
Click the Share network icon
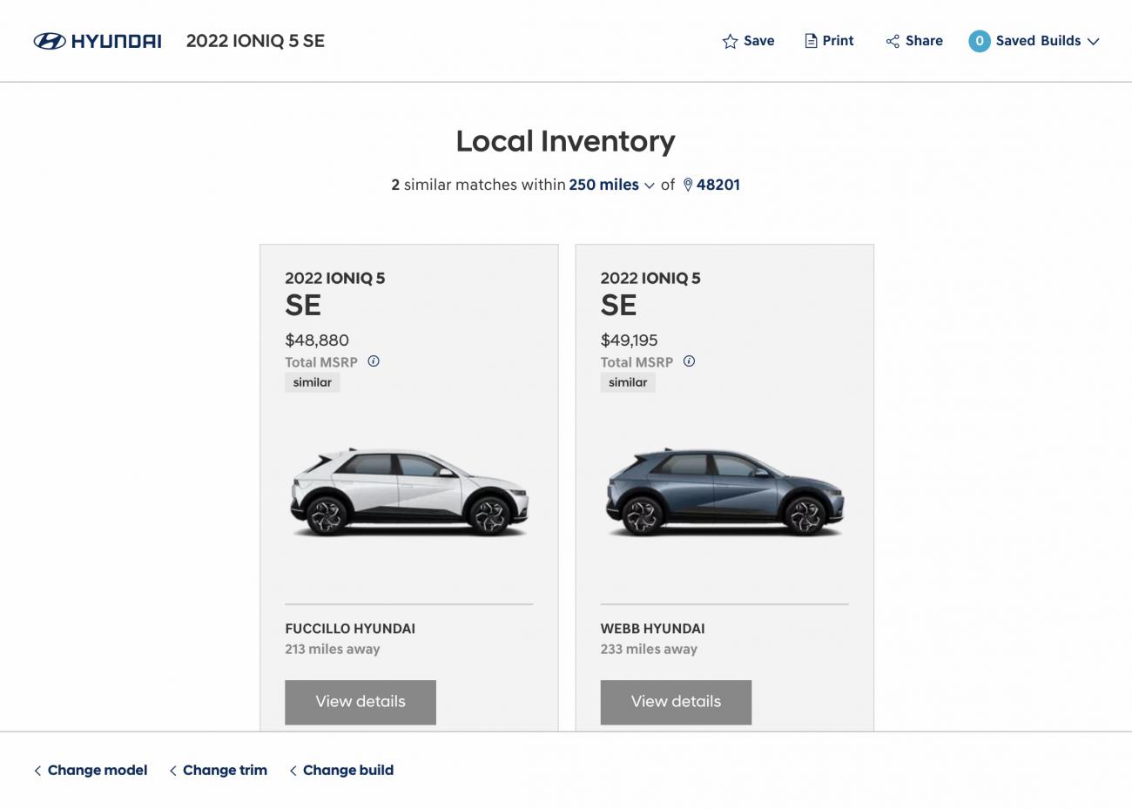[893, 41]
